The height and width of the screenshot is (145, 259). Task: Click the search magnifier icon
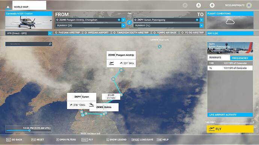point(50,44)
